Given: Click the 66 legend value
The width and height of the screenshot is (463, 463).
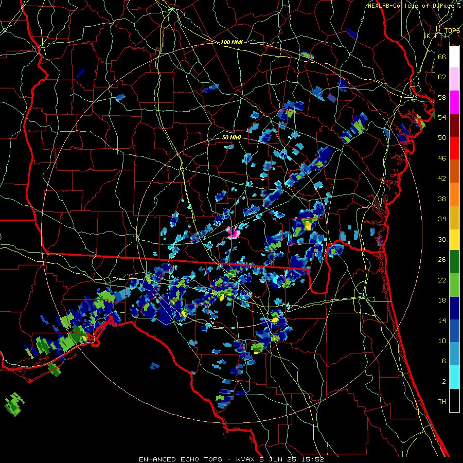Looking at the screenshot, I should [442, 57].
